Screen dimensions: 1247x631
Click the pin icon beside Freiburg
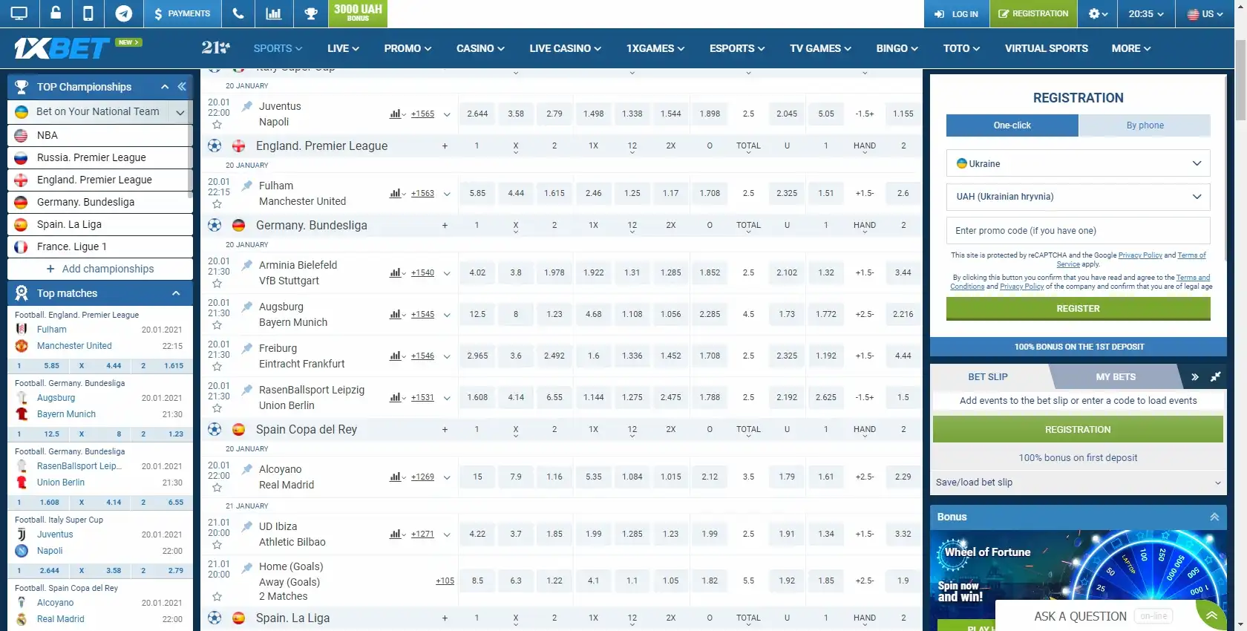click(247, 348)
